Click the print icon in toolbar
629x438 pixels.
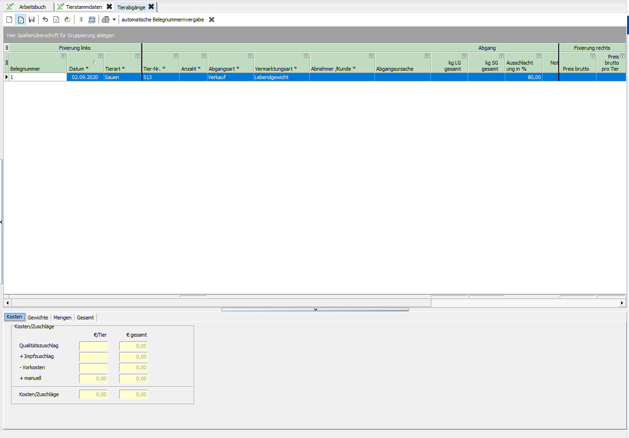pyautogui.click(x=106, y=20)
